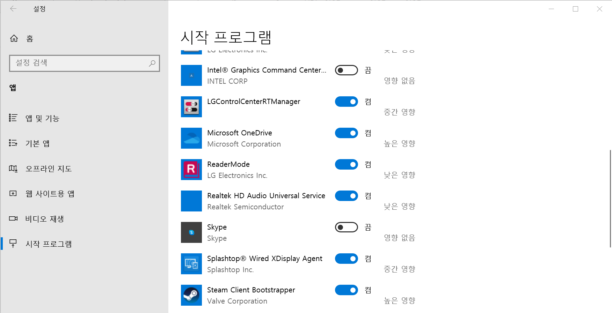The image size is (612, 313).
Task: Click 'Microsoft Corporation' publisher text
Action: pos(244,144)
